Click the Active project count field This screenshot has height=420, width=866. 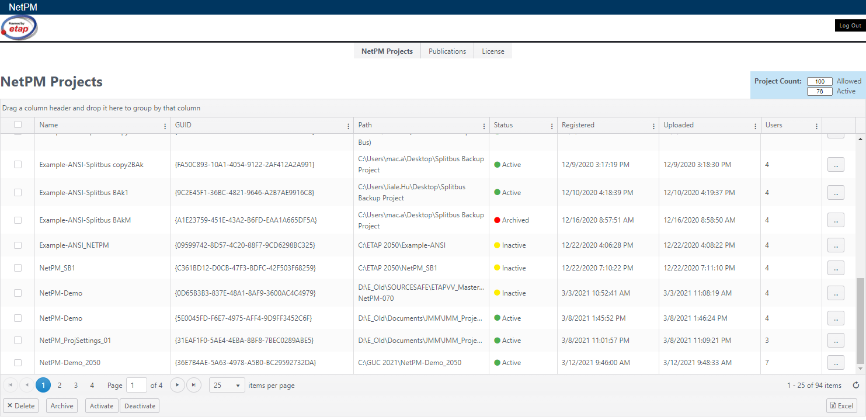820,92
